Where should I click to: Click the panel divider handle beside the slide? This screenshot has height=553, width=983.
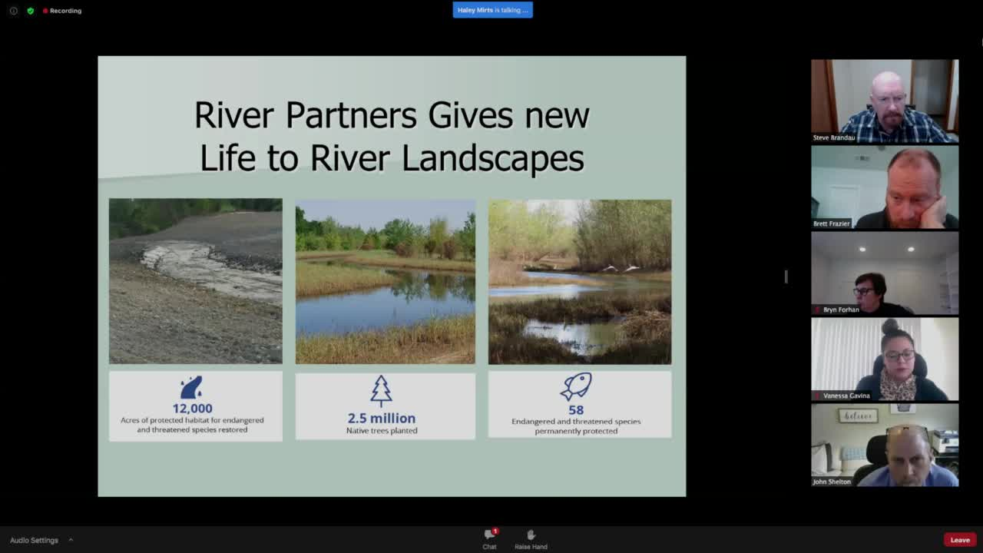click(x=786, y=276)
